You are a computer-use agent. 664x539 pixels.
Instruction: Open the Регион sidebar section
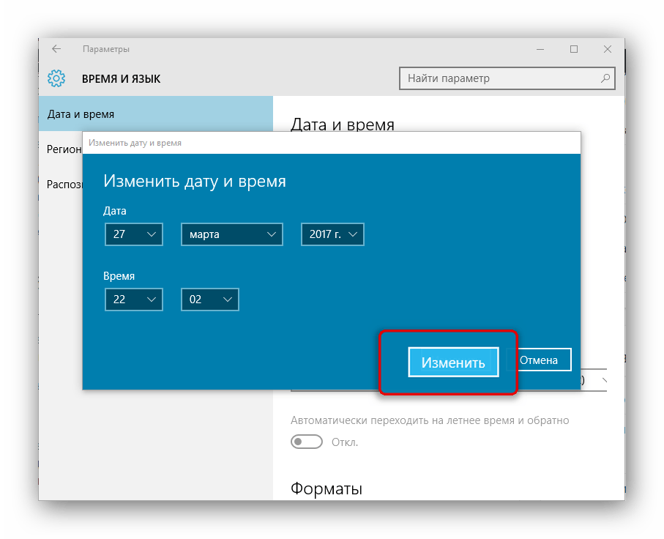pyautogui.click(x=61, y=149)
